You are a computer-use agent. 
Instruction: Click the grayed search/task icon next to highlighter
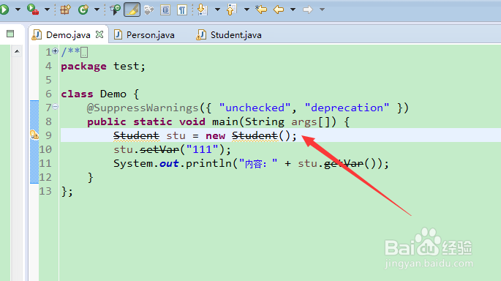[x=148, y=10]
